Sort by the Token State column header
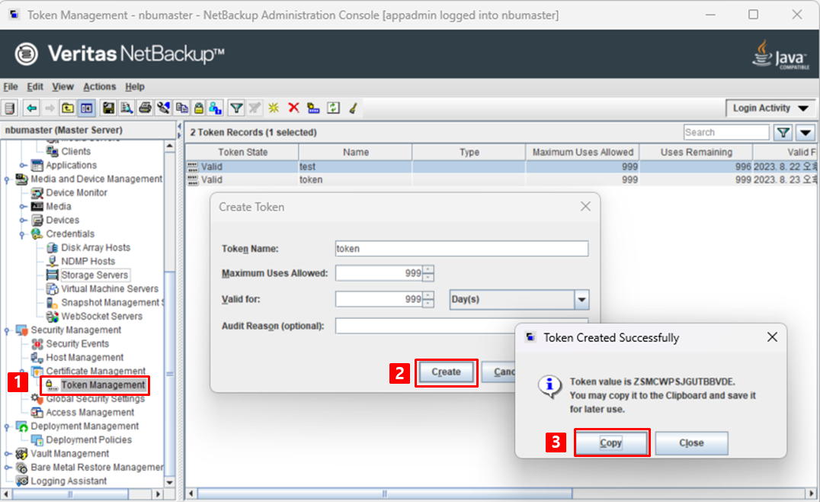 pyautogui.click(x=242, y=153)
